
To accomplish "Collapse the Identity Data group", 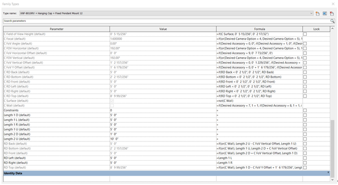I will (328, 173).
